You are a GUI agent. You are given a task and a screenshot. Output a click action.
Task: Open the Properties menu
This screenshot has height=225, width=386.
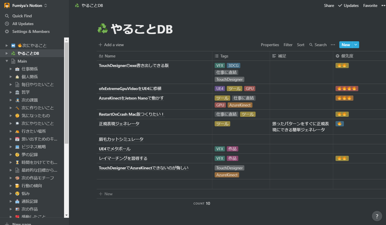pos(270,45)
